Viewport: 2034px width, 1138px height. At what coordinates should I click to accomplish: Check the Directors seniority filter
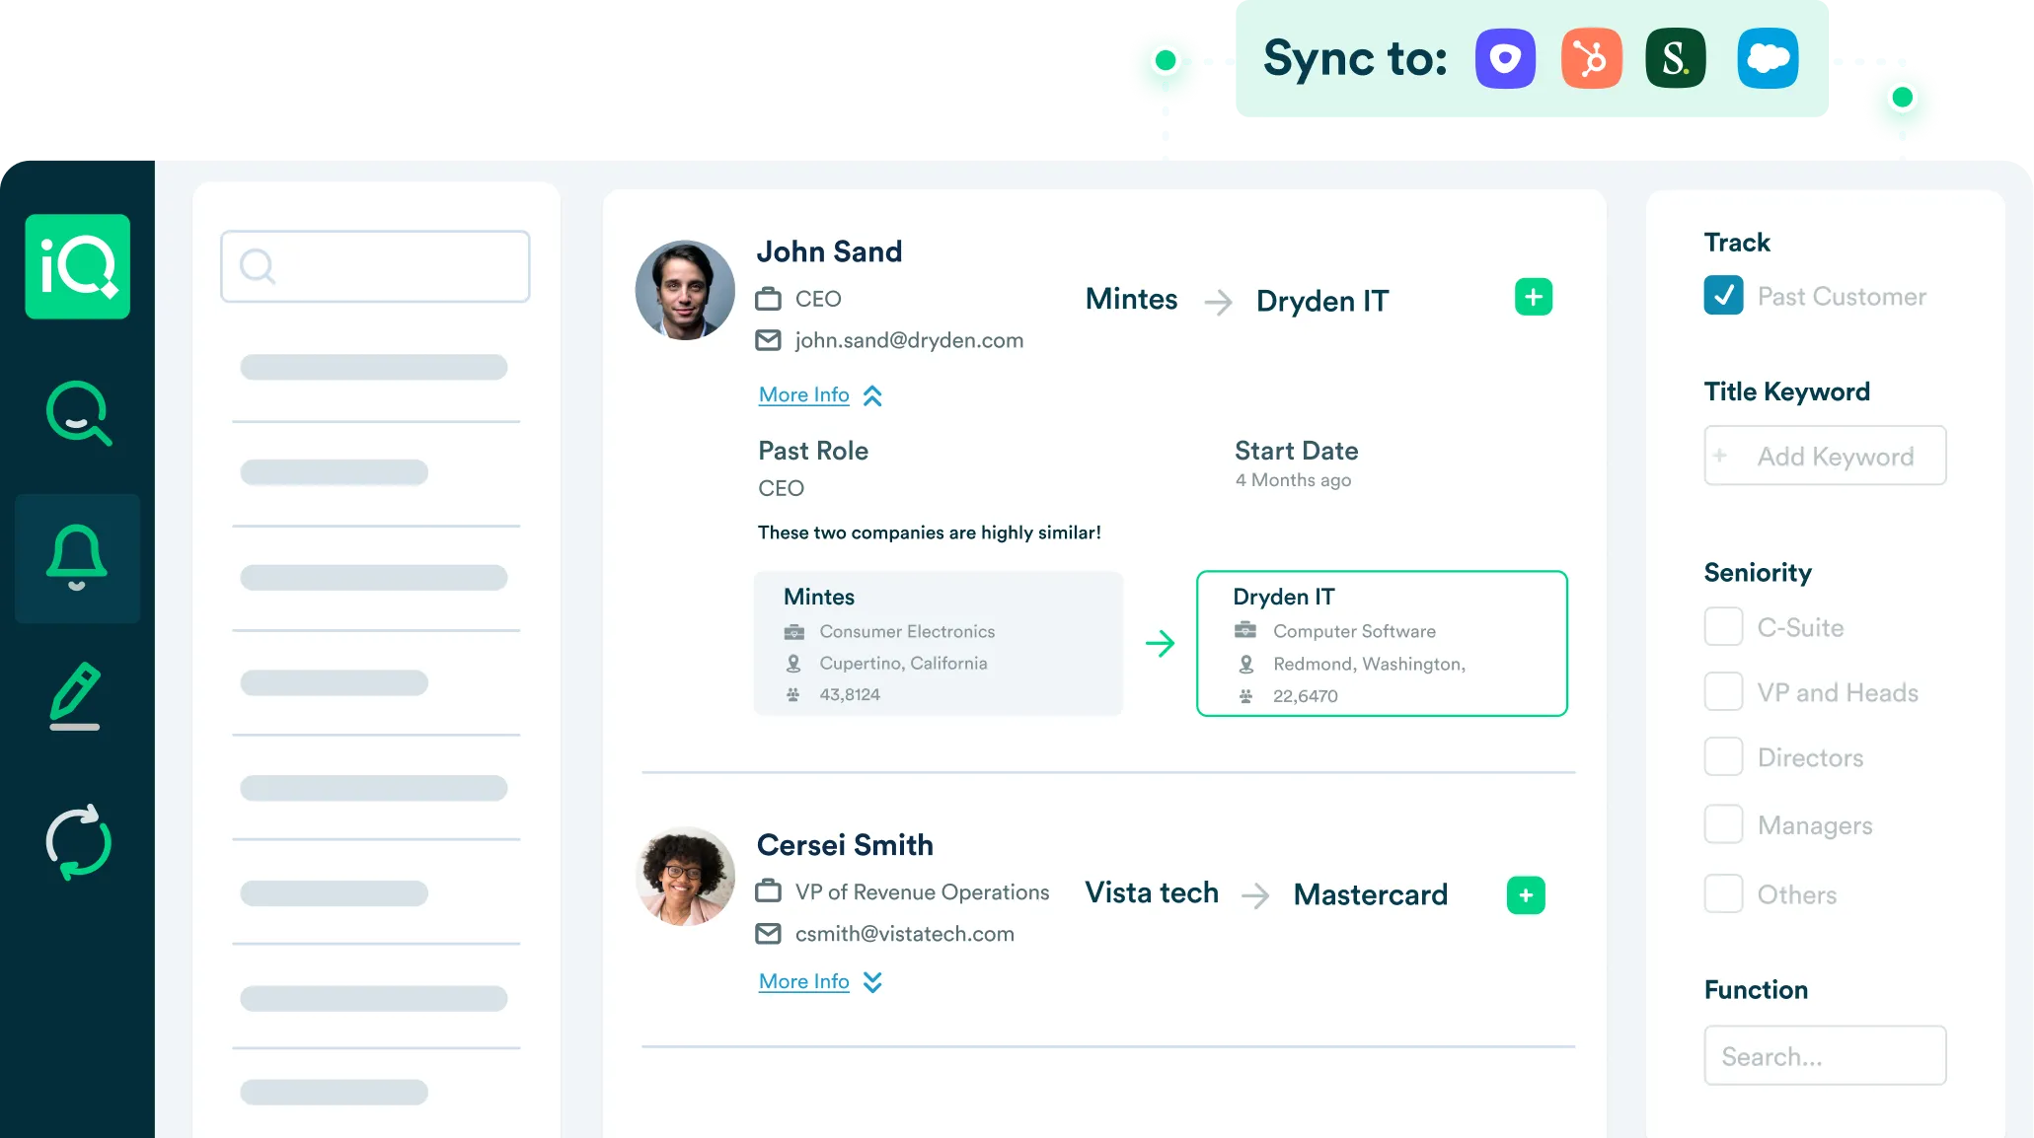[1723, 756]
